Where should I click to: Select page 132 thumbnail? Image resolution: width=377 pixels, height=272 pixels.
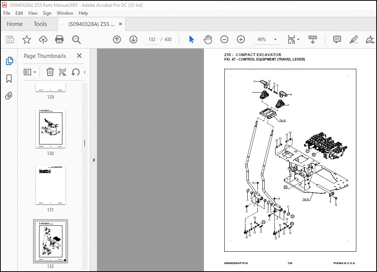click(50, 241)
